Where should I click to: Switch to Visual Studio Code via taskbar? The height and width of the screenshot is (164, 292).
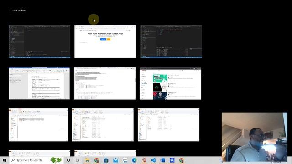pos(153,160)
